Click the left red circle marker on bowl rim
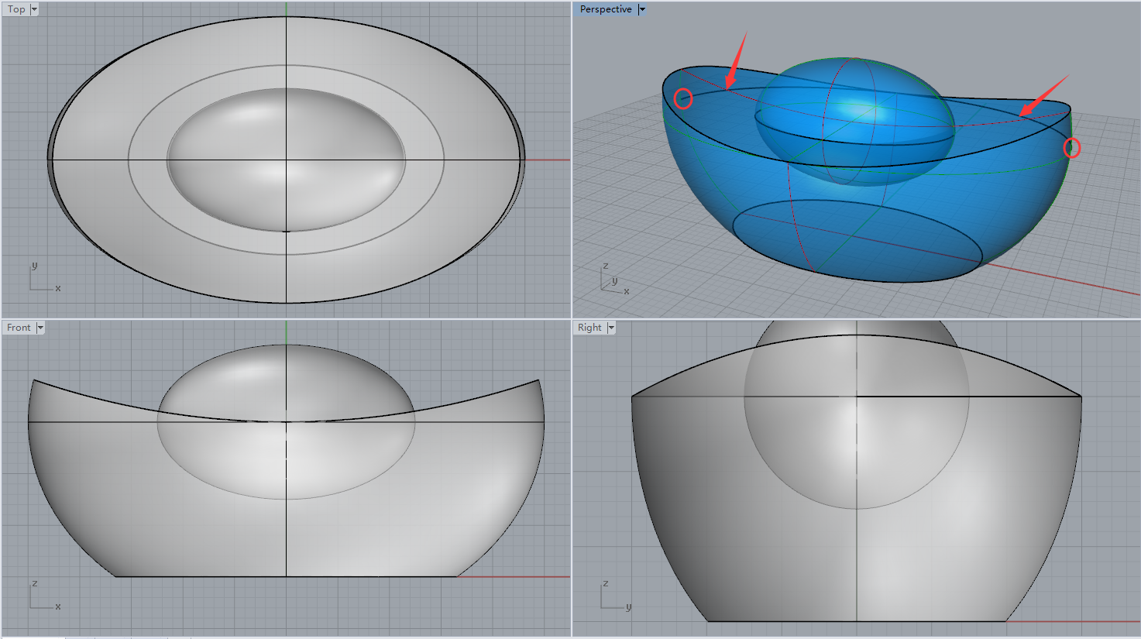The height and width of the screenshot is (639, 1141). pos(682,98)
